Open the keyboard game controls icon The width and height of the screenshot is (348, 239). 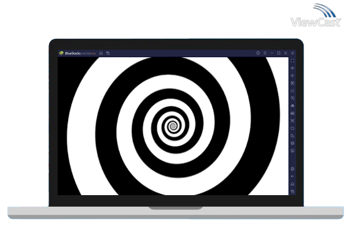click(293, 91)
